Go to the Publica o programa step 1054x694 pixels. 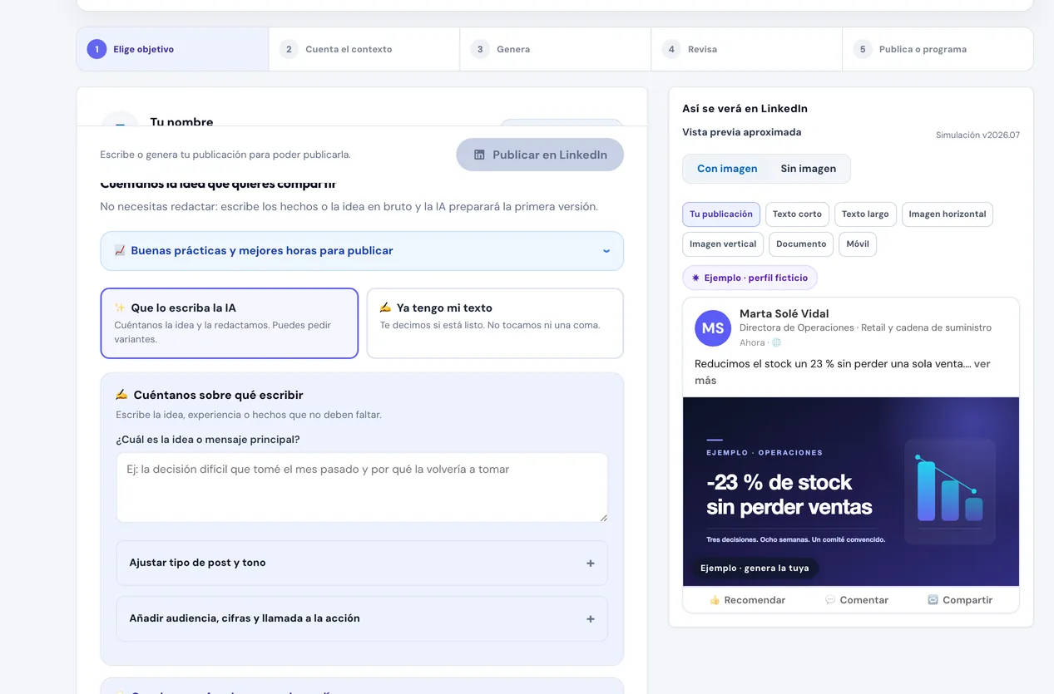938,49
